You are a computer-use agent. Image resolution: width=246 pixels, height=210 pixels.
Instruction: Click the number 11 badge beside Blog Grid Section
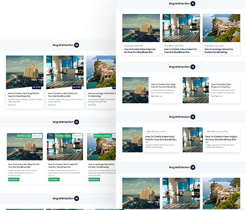pos(193,3)
